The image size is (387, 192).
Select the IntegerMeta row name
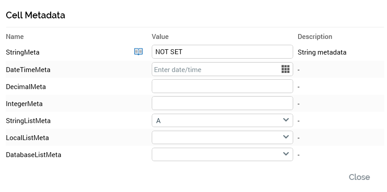(24, 104)
